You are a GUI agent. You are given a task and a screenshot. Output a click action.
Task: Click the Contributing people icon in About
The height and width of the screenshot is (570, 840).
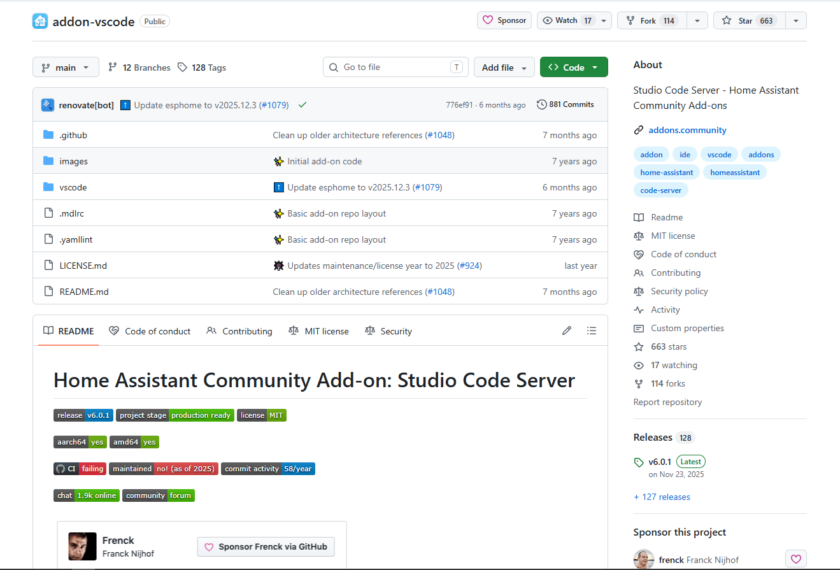coord(639,273)
